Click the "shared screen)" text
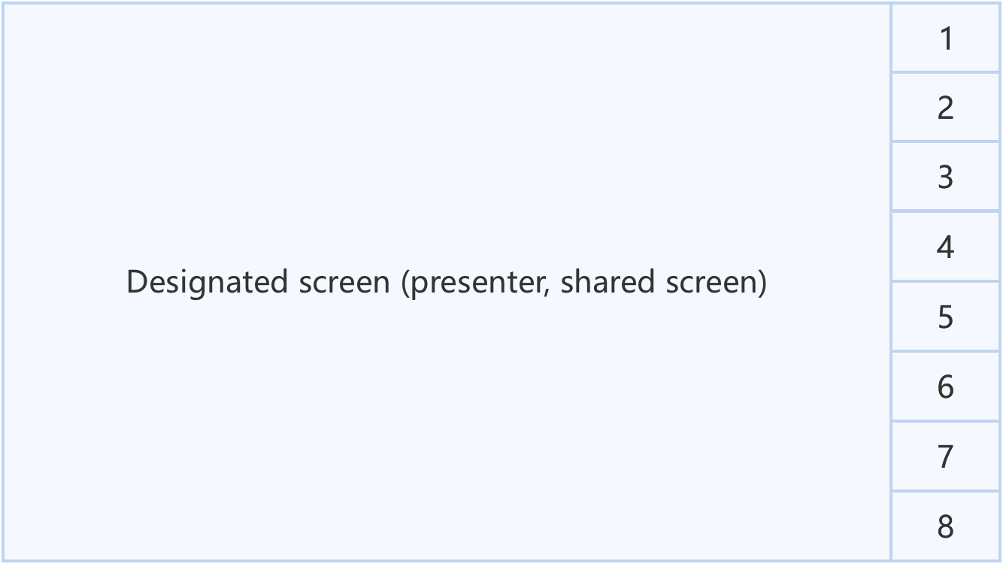Screen dimensions: 1003x564 [x=663, y=283]
